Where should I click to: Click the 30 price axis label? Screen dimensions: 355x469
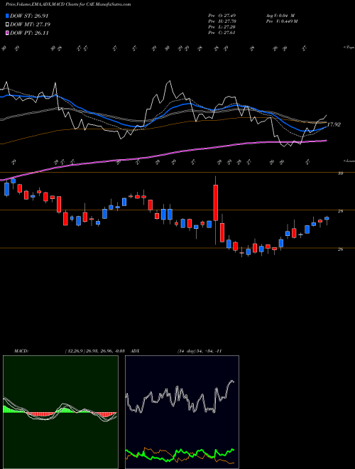click(x=340, y=173)
